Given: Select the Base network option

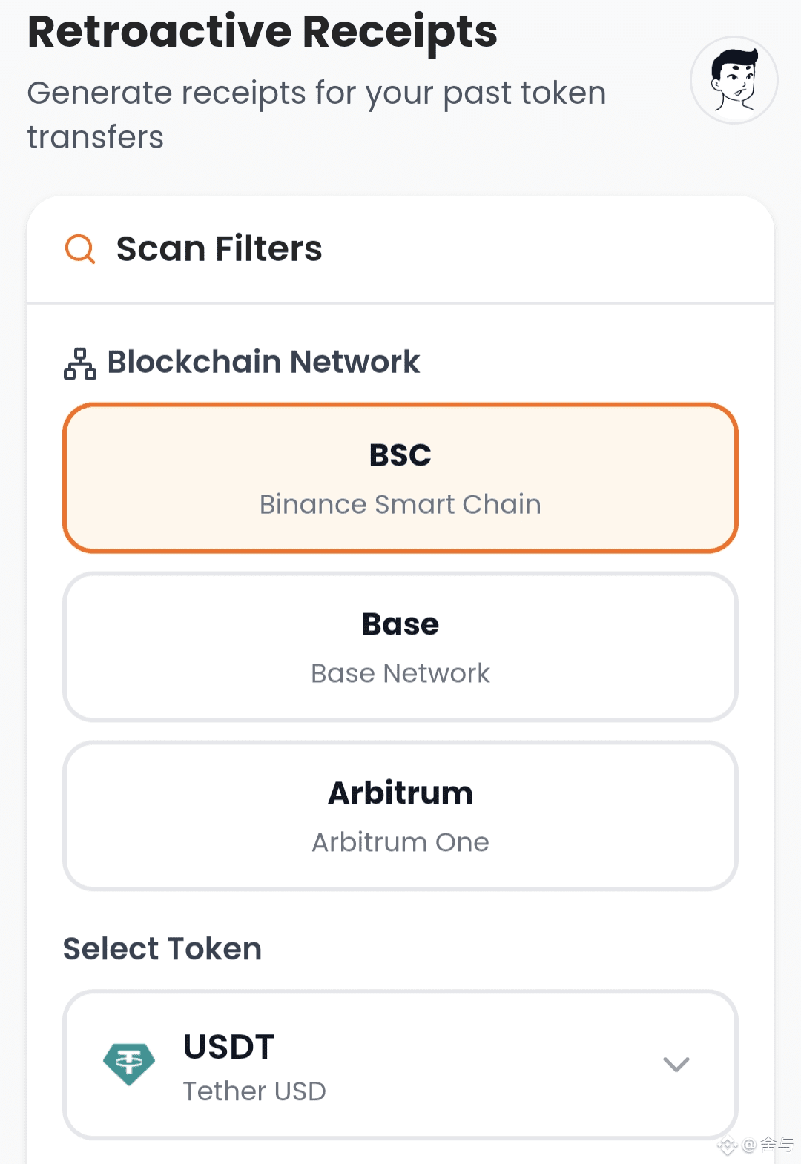Looking at the screenshot, I should 400,647.
